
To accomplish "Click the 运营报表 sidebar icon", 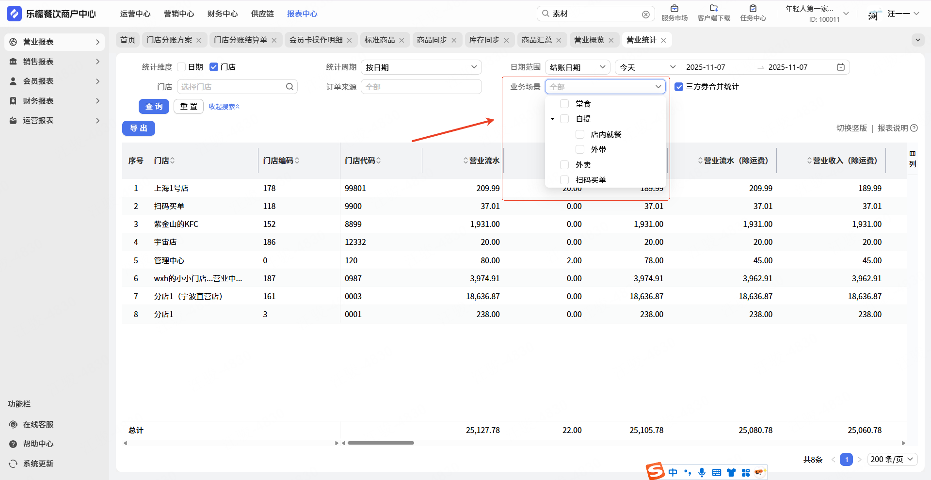I will tap(13, 120).
